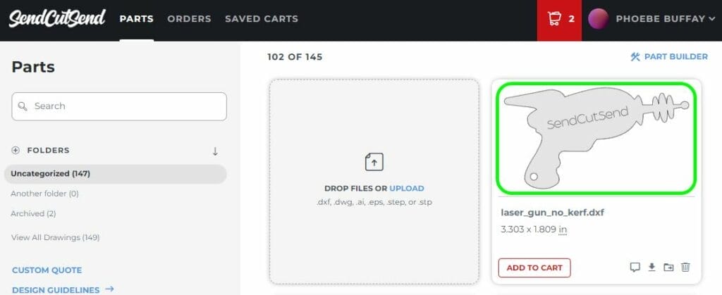722x295 pixels.
Task: Open the Phoebe Buffay account dropdown arrow
Action: pyautogui.click(x=711, y=19)
